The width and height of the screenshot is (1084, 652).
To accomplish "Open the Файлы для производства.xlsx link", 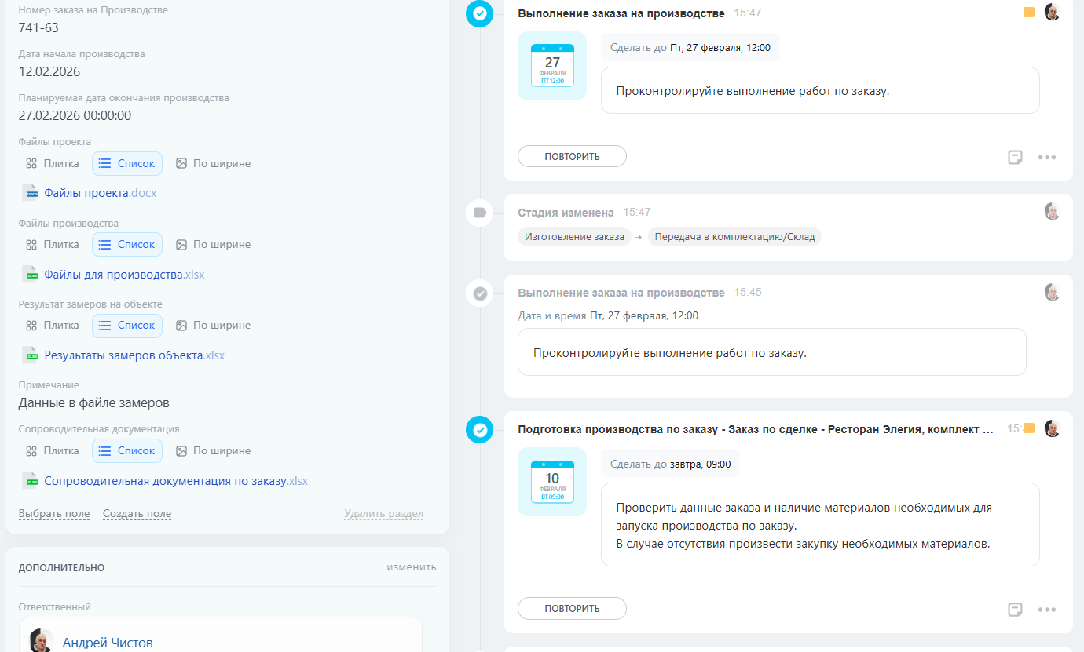I will tap(124, 275).
